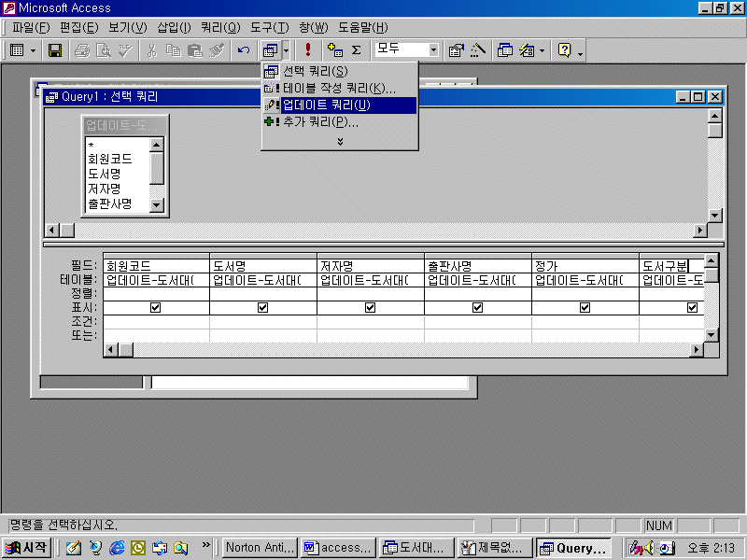
Task: Open the 보기(V) menu
Action: [128, 28]
